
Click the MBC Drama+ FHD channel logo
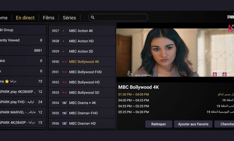(x=64, y=113)
